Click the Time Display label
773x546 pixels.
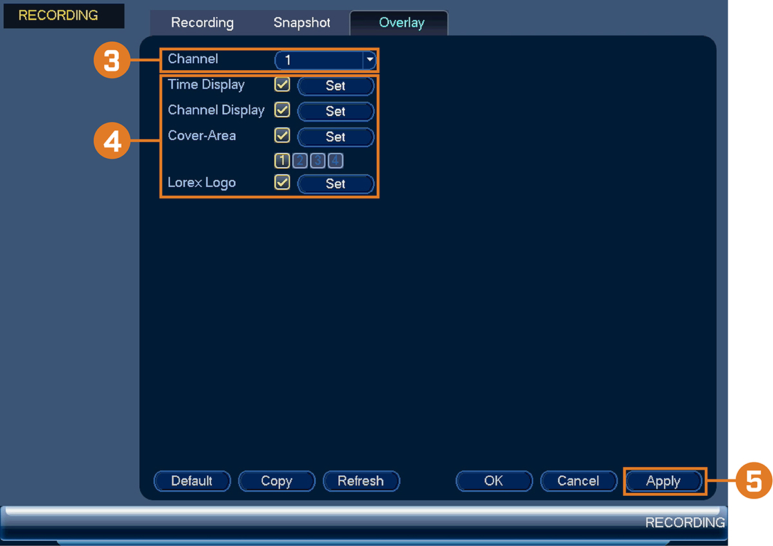[x=206, y=85]
